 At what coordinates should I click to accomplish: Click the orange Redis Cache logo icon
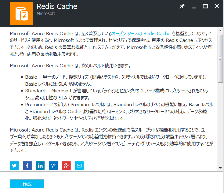pyautogui.click(x=21, y=13)
